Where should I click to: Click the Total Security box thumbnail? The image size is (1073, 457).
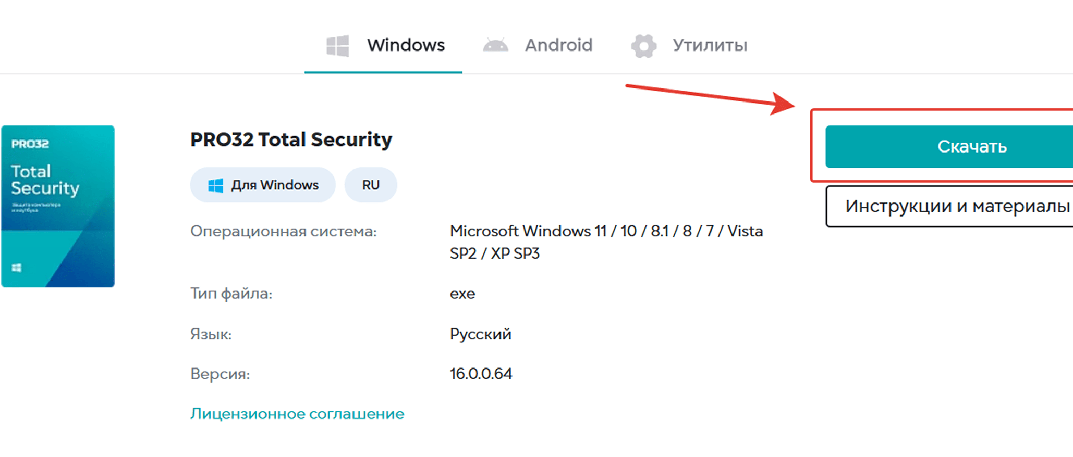pyautogui.click(x=57, y=206)
